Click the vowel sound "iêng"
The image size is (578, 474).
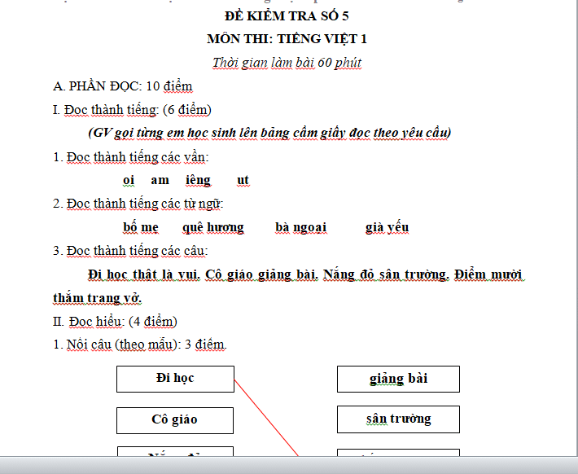(x=198, y=180)
